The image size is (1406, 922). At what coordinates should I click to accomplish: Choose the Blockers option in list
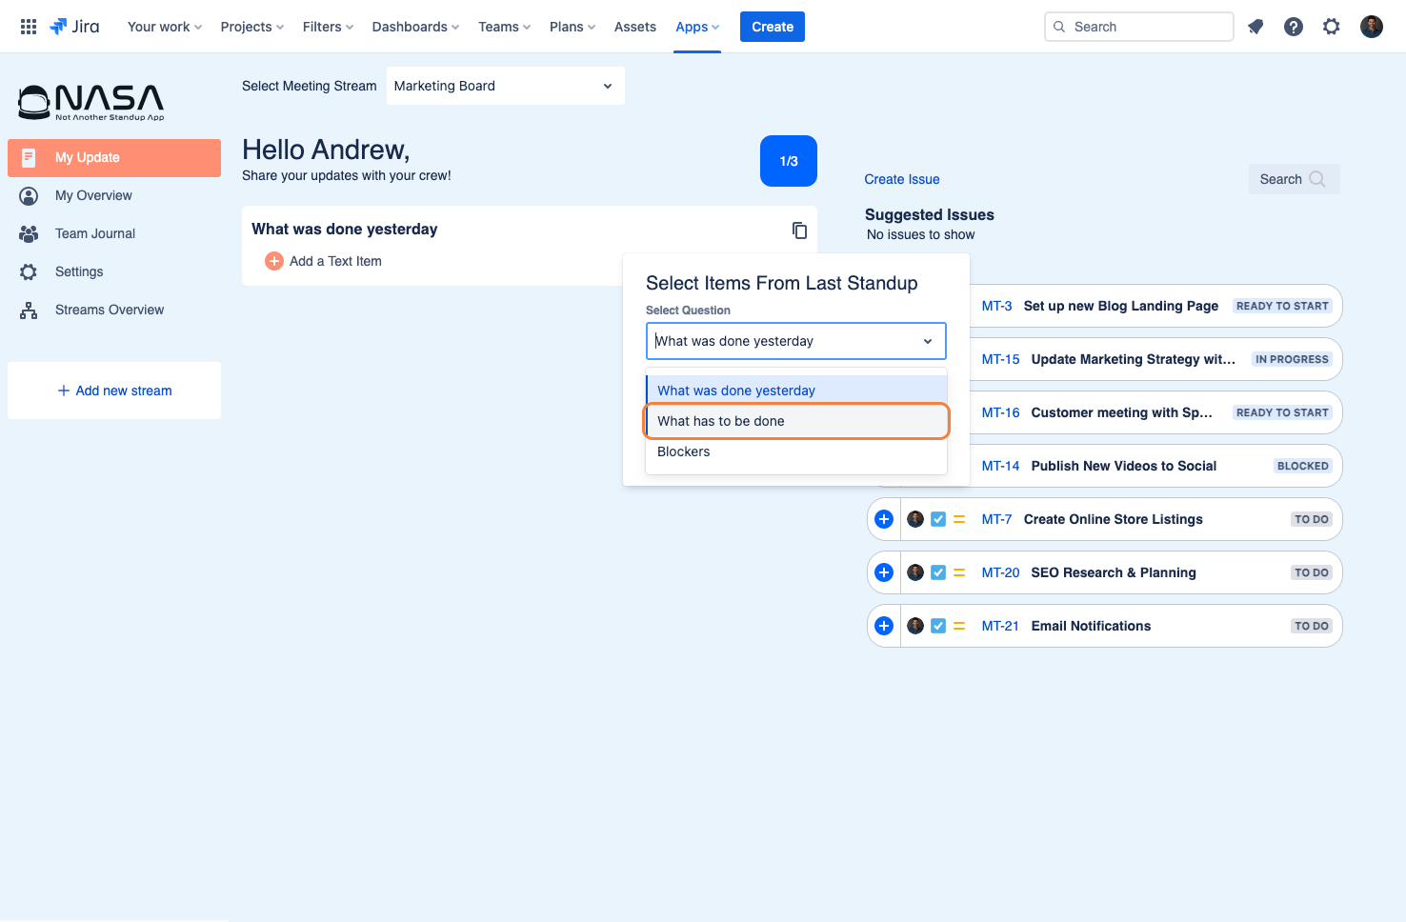[796, 451]
